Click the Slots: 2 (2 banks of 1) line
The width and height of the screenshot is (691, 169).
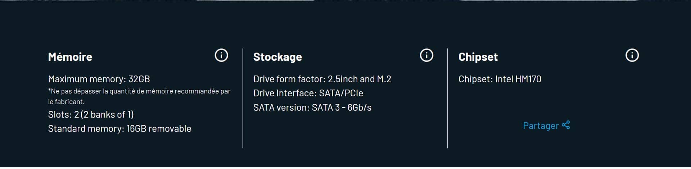91,115
